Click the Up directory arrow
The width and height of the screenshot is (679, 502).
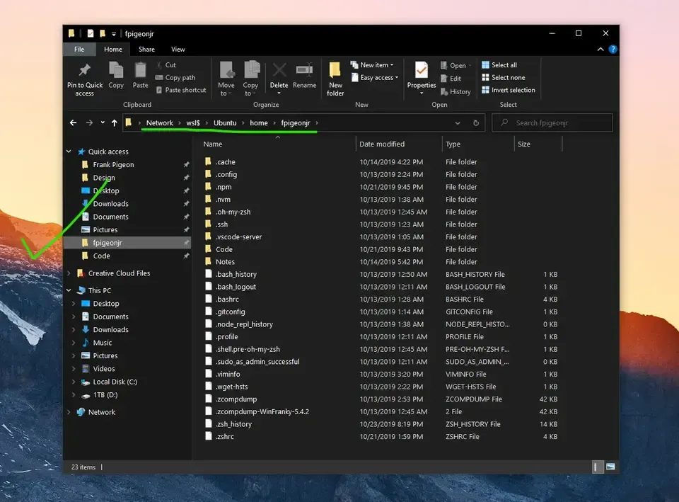click(x=114, y=122)
